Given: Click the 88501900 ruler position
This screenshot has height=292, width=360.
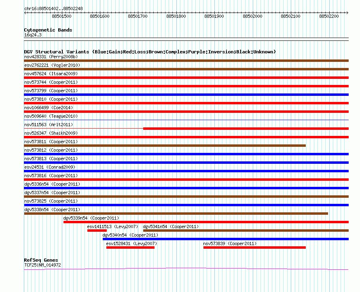Looking at the screenshot, I should [x=214, y=16].
